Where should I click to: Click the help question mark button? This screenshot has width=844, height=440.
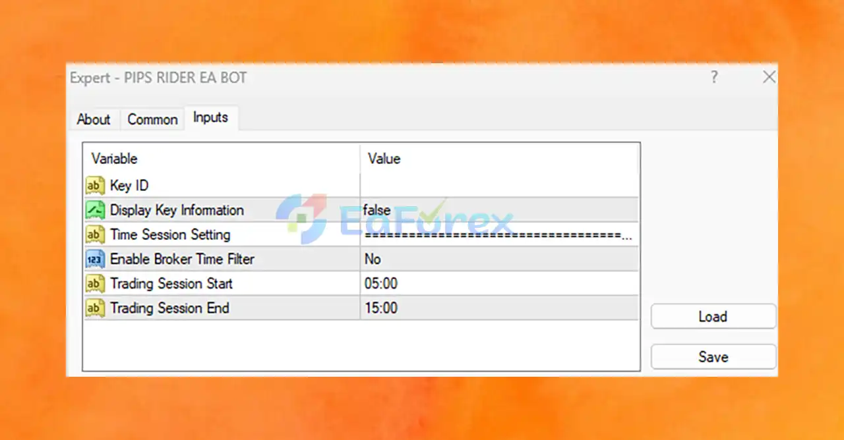click(x=714, y=77)
